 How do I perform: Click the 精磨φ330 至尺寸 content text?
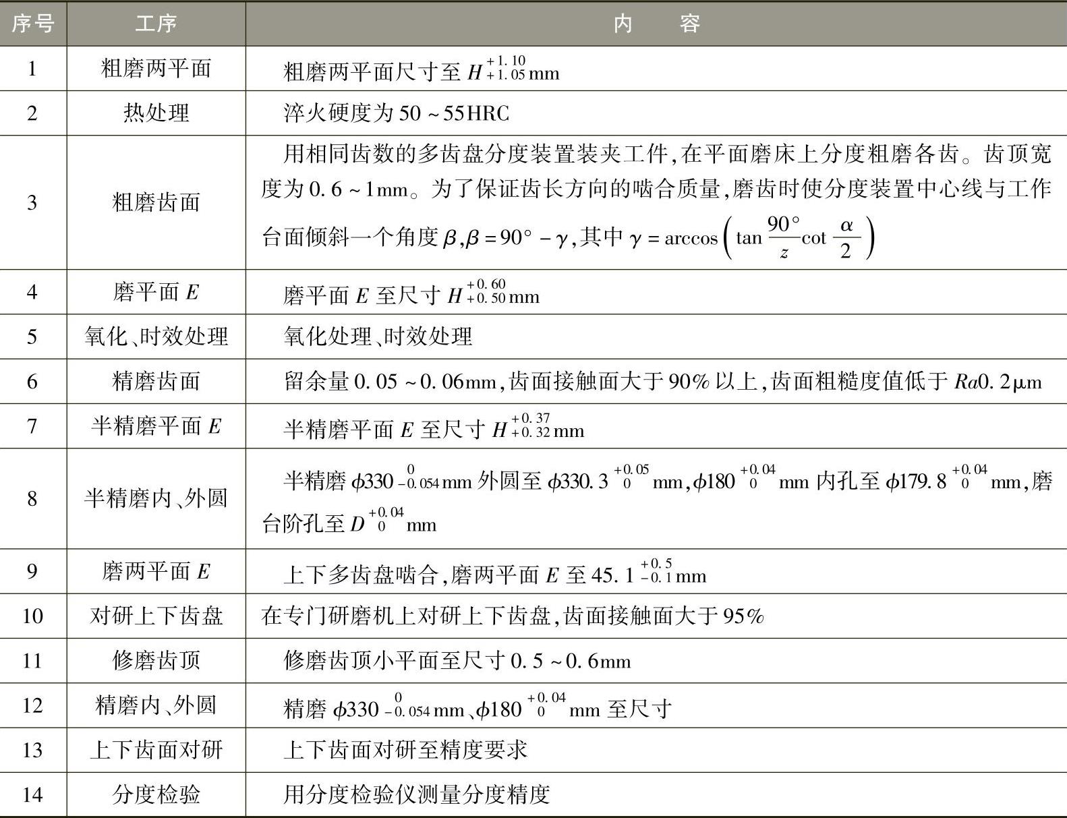[x=478, y=707]
